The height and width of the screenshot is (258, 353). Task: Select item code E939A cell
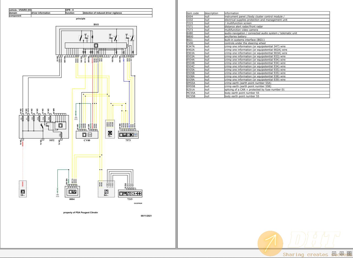point(195,79)
